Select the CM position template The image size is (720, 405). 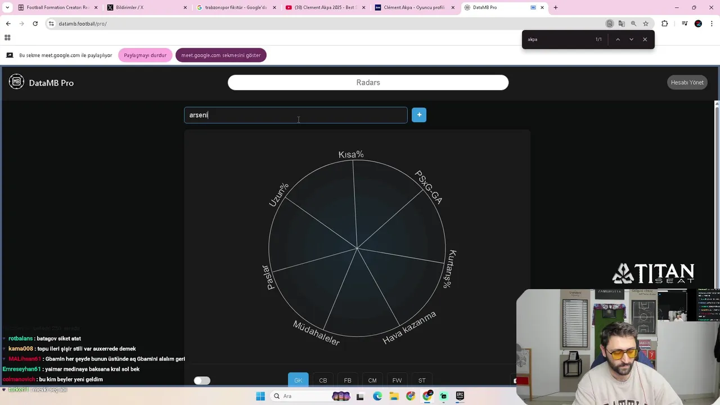pos(372,380)
